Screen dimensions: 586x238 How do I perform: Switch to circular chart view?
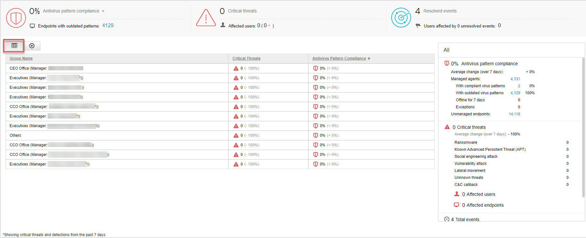click(x=32, y=46)
